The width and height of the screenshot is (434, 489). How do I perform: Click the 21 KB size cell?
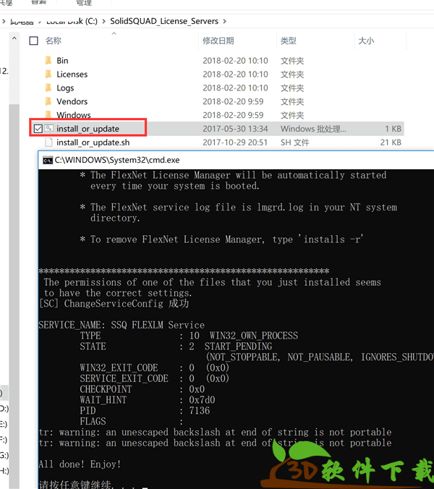391,143
